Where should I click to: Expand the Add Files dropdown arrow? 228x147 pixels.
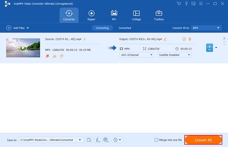click(28, 28)
